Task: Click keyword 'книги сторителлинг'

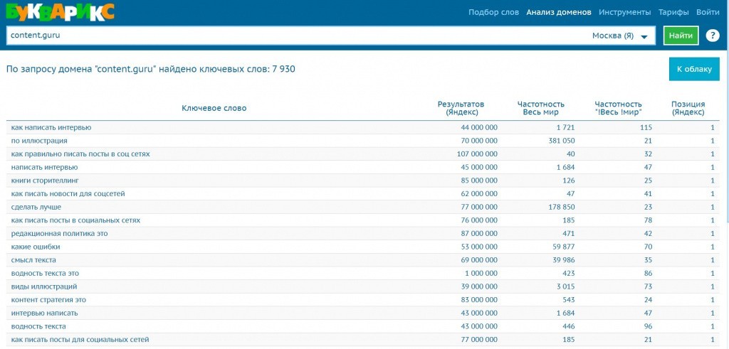Action: point(46,181)
